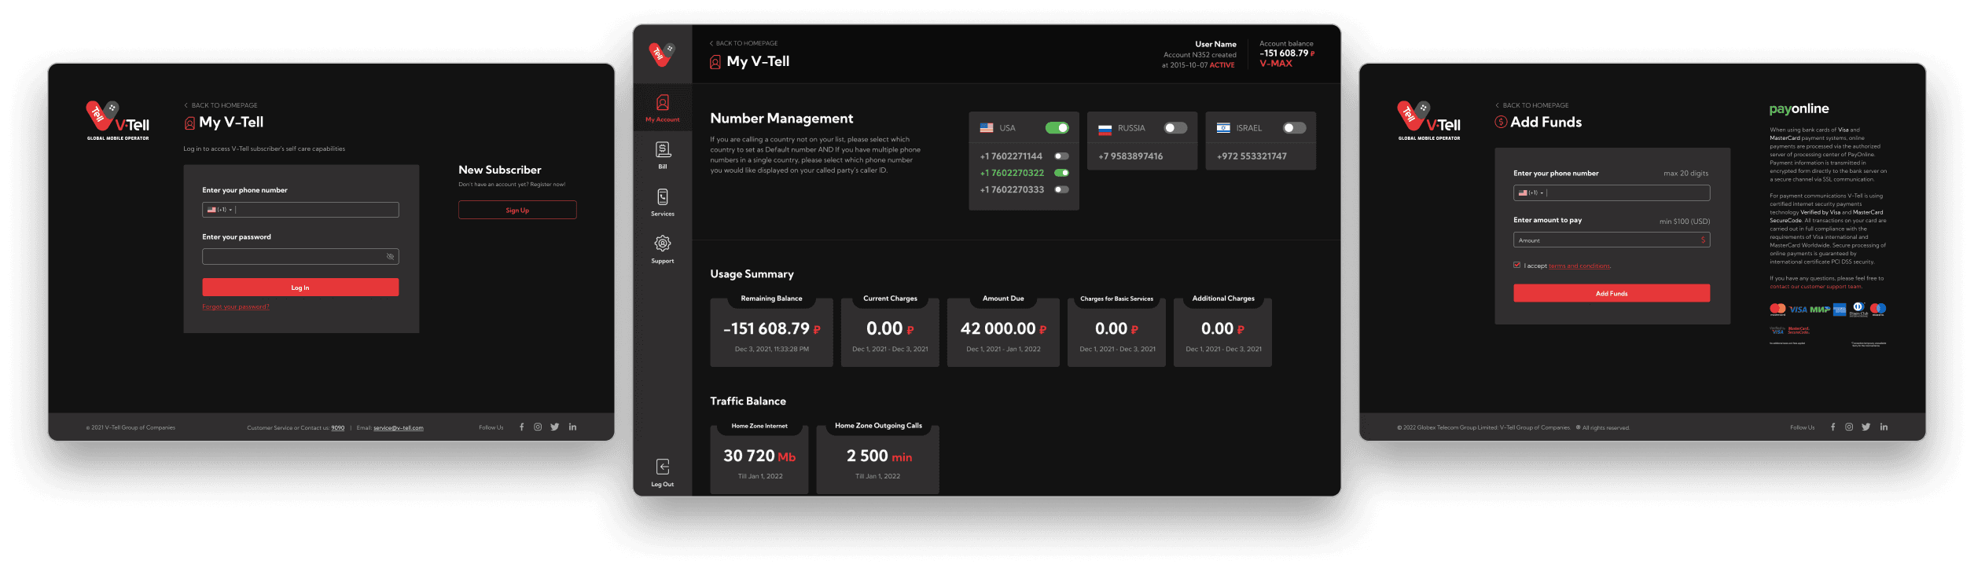Open LinkedIn icon in Add Funds footer
Screen dimensions: 1974x568
(x=1884, y=427)
